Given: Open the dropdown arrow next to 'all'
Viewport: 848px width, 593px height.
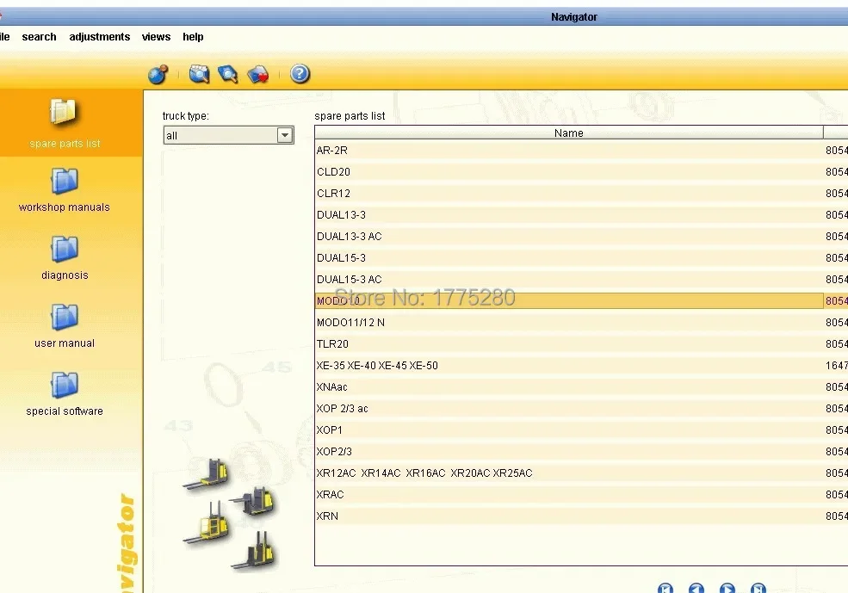Looking at the screenshot, I should 285,134.
